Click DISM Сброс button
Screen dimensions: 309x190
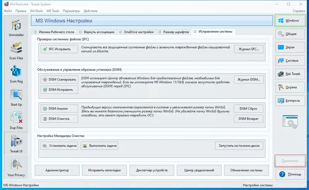(x=248, y=109)
